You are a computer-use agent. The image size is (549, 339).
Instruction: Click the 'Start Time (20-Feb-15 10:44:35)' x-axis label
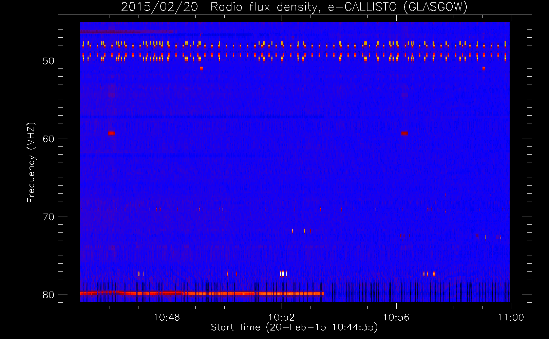coord(294,327)
